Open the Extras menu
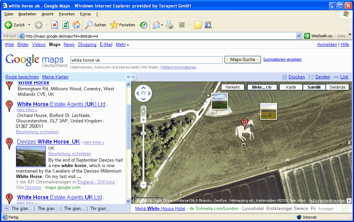 click(x=85, y=14)
